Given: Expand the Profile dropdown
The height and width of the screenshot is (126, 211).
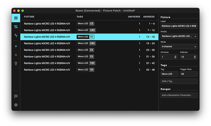Looking at the screenshot, I should tap(179, 36).
